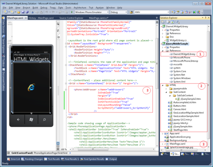Image resolution: width=213 pixels, height=167 pixels.
Task: Open the Server Explorer side tab
Action: 3,44
